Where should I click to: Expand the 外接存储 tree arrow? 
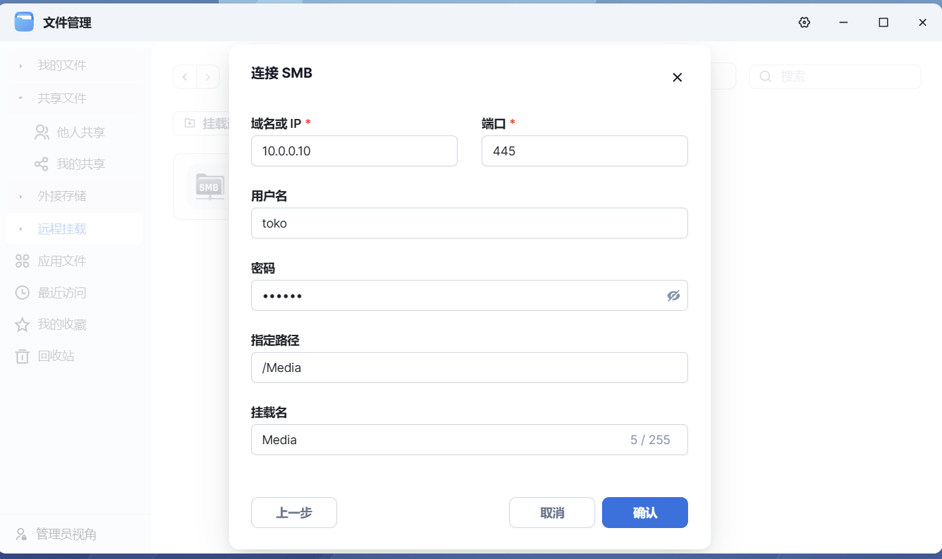click(x=21, y=197)
